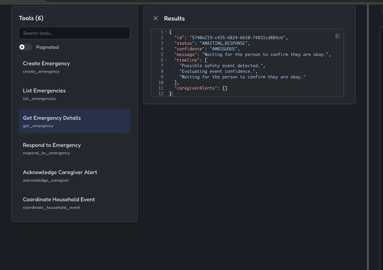Screen dimensions: 383x270
Task: Collapse the JSON root object fold arrow on line 1
Action: point(166,32)
